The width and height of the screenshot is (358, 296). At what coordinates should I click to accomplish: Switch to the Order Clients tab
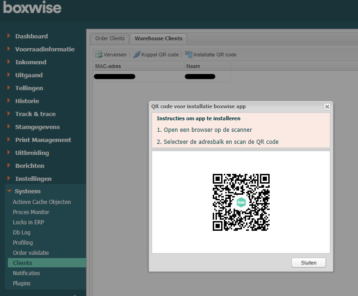pos(110,38)
